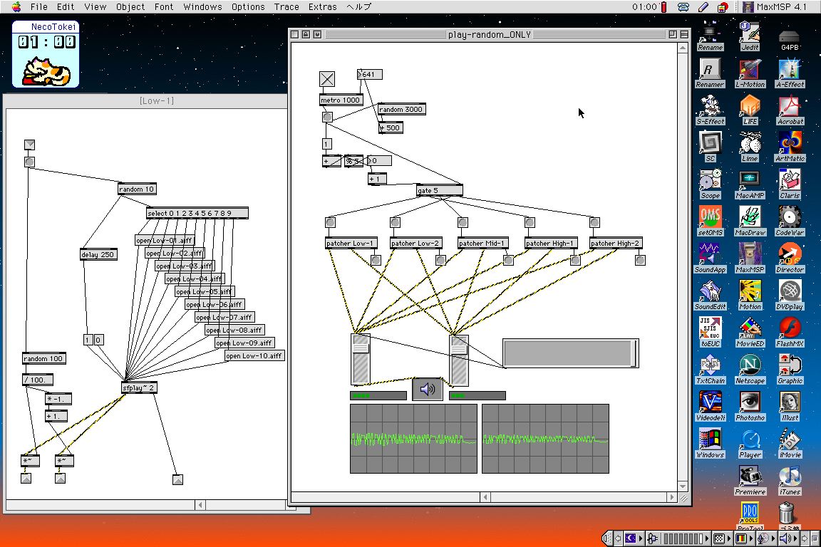Open the MaxMSP desktop icon
This screenshot has width=821, height=547.
750,259
